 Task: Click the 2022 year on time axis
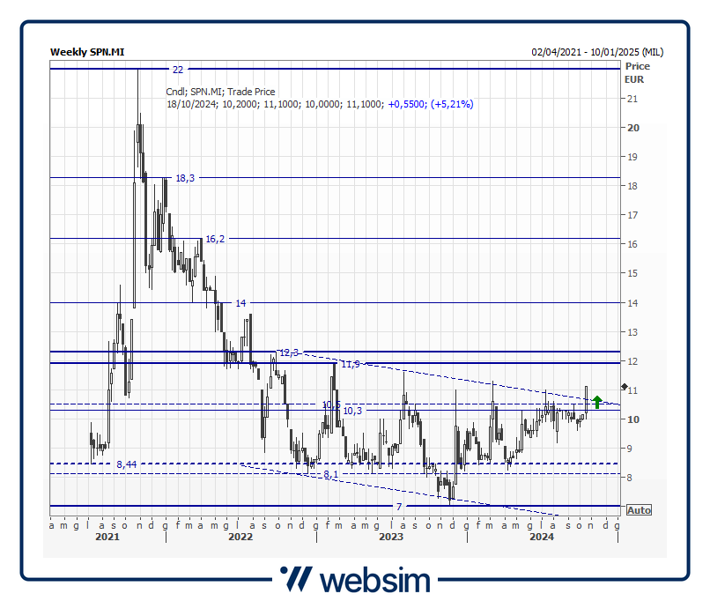(240, 537)
